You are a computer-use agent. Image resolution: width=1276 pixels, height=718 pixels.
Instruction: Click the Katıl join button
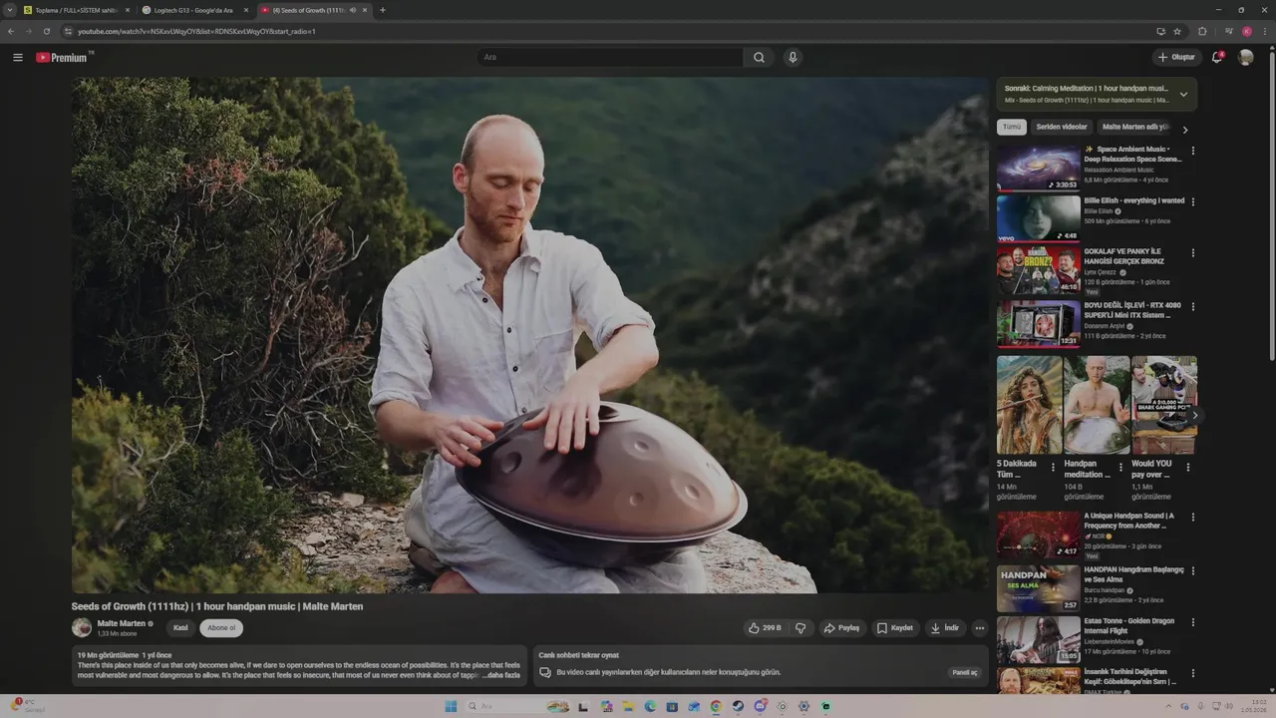coord(180,628)
